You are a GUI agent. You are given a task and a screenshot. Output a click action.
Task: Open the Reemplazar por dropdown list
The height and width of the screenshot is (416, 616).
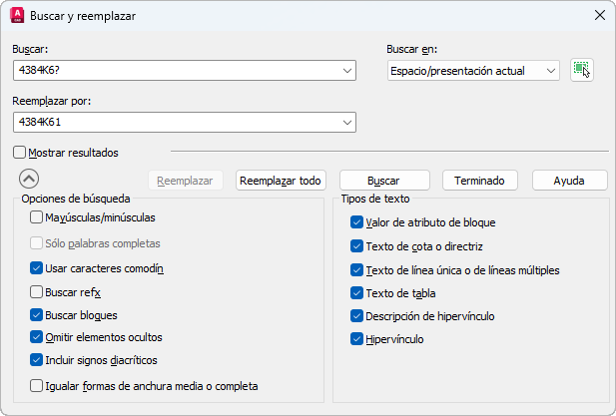click(347, 122)
